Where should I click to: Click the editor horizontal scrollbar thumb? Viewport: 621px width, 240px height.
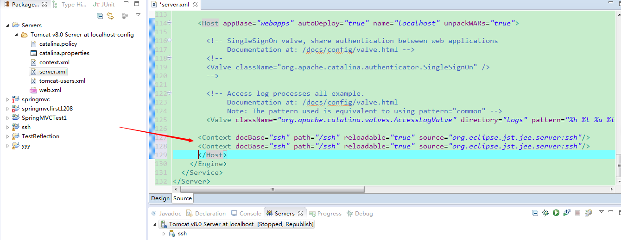[272, 189]
